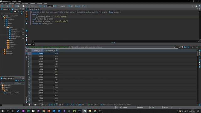201x113 pixels.
Task: Open Windows Start menu
Action: coord(2,111)
